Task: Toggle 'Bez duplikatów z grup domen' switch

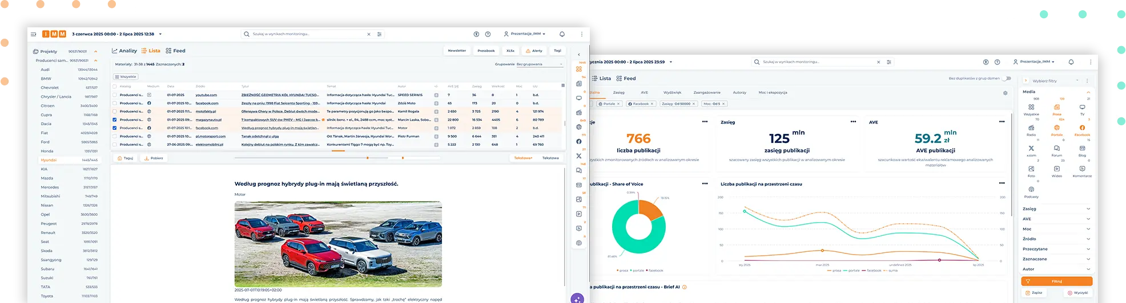Action: (x=1006, y=79)
